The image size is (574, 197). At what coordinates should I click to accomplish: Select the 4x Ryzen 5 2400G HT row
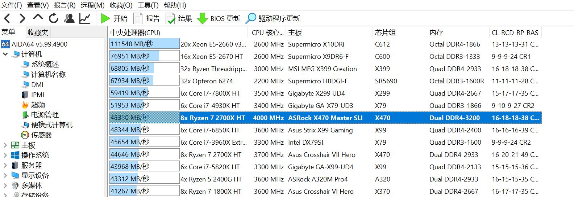point(325,179)
